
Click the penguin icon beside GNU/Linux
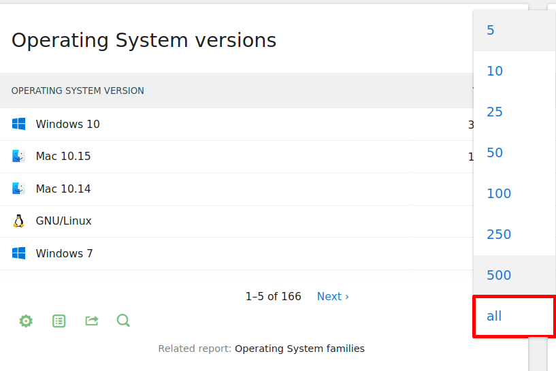tap(19, 221)
